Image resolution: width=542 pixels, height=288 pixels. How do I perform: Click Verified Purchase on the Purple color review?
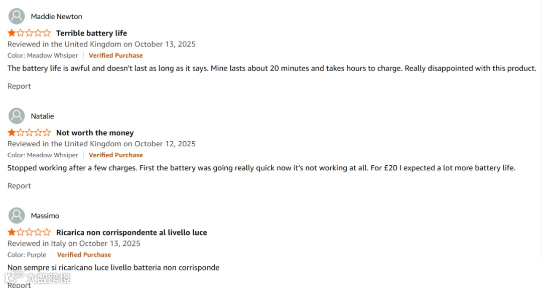point(84,255)
